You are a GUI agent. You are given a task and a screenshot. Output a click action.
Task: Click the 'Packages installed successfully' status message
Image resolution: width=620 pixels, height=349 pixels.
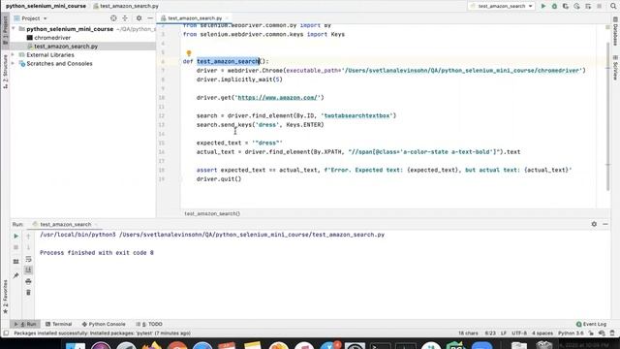(102, 333)
